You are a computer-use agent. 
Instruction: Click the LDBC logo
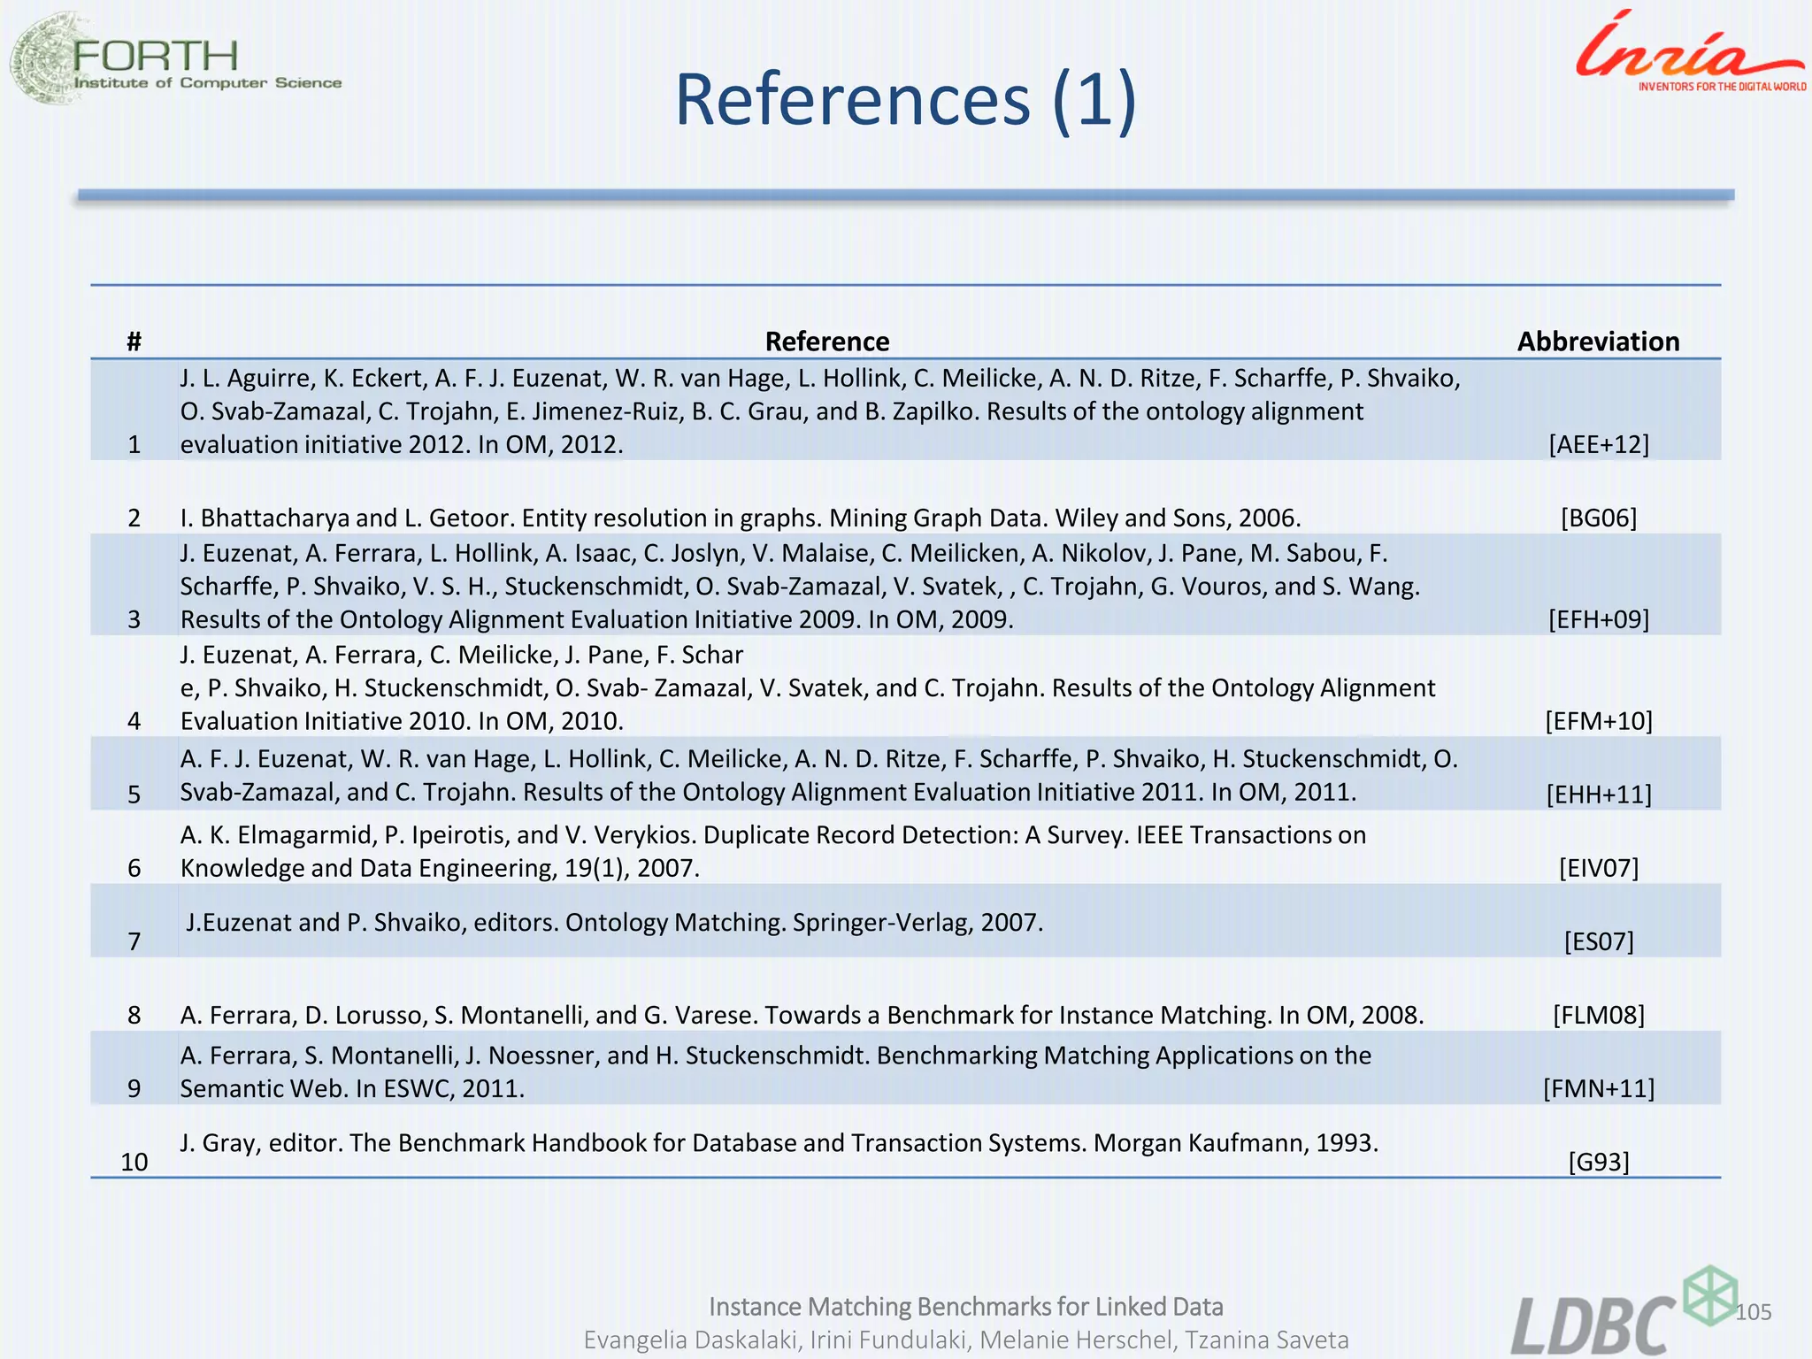coord(1593,1324)
